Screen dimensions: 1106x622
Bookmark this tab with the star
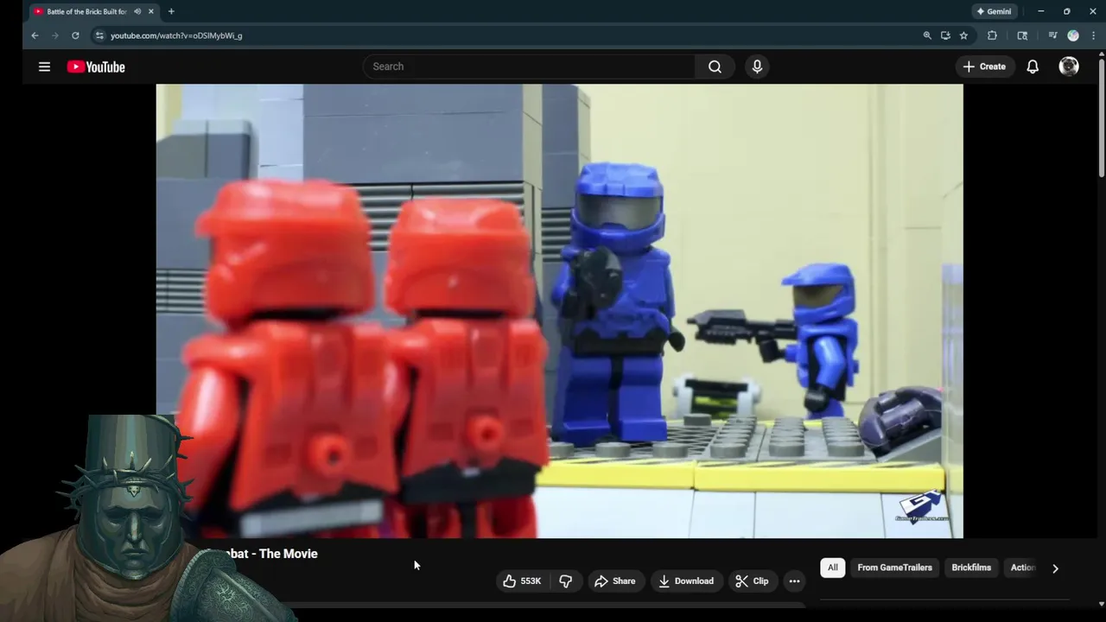(963, 35)
